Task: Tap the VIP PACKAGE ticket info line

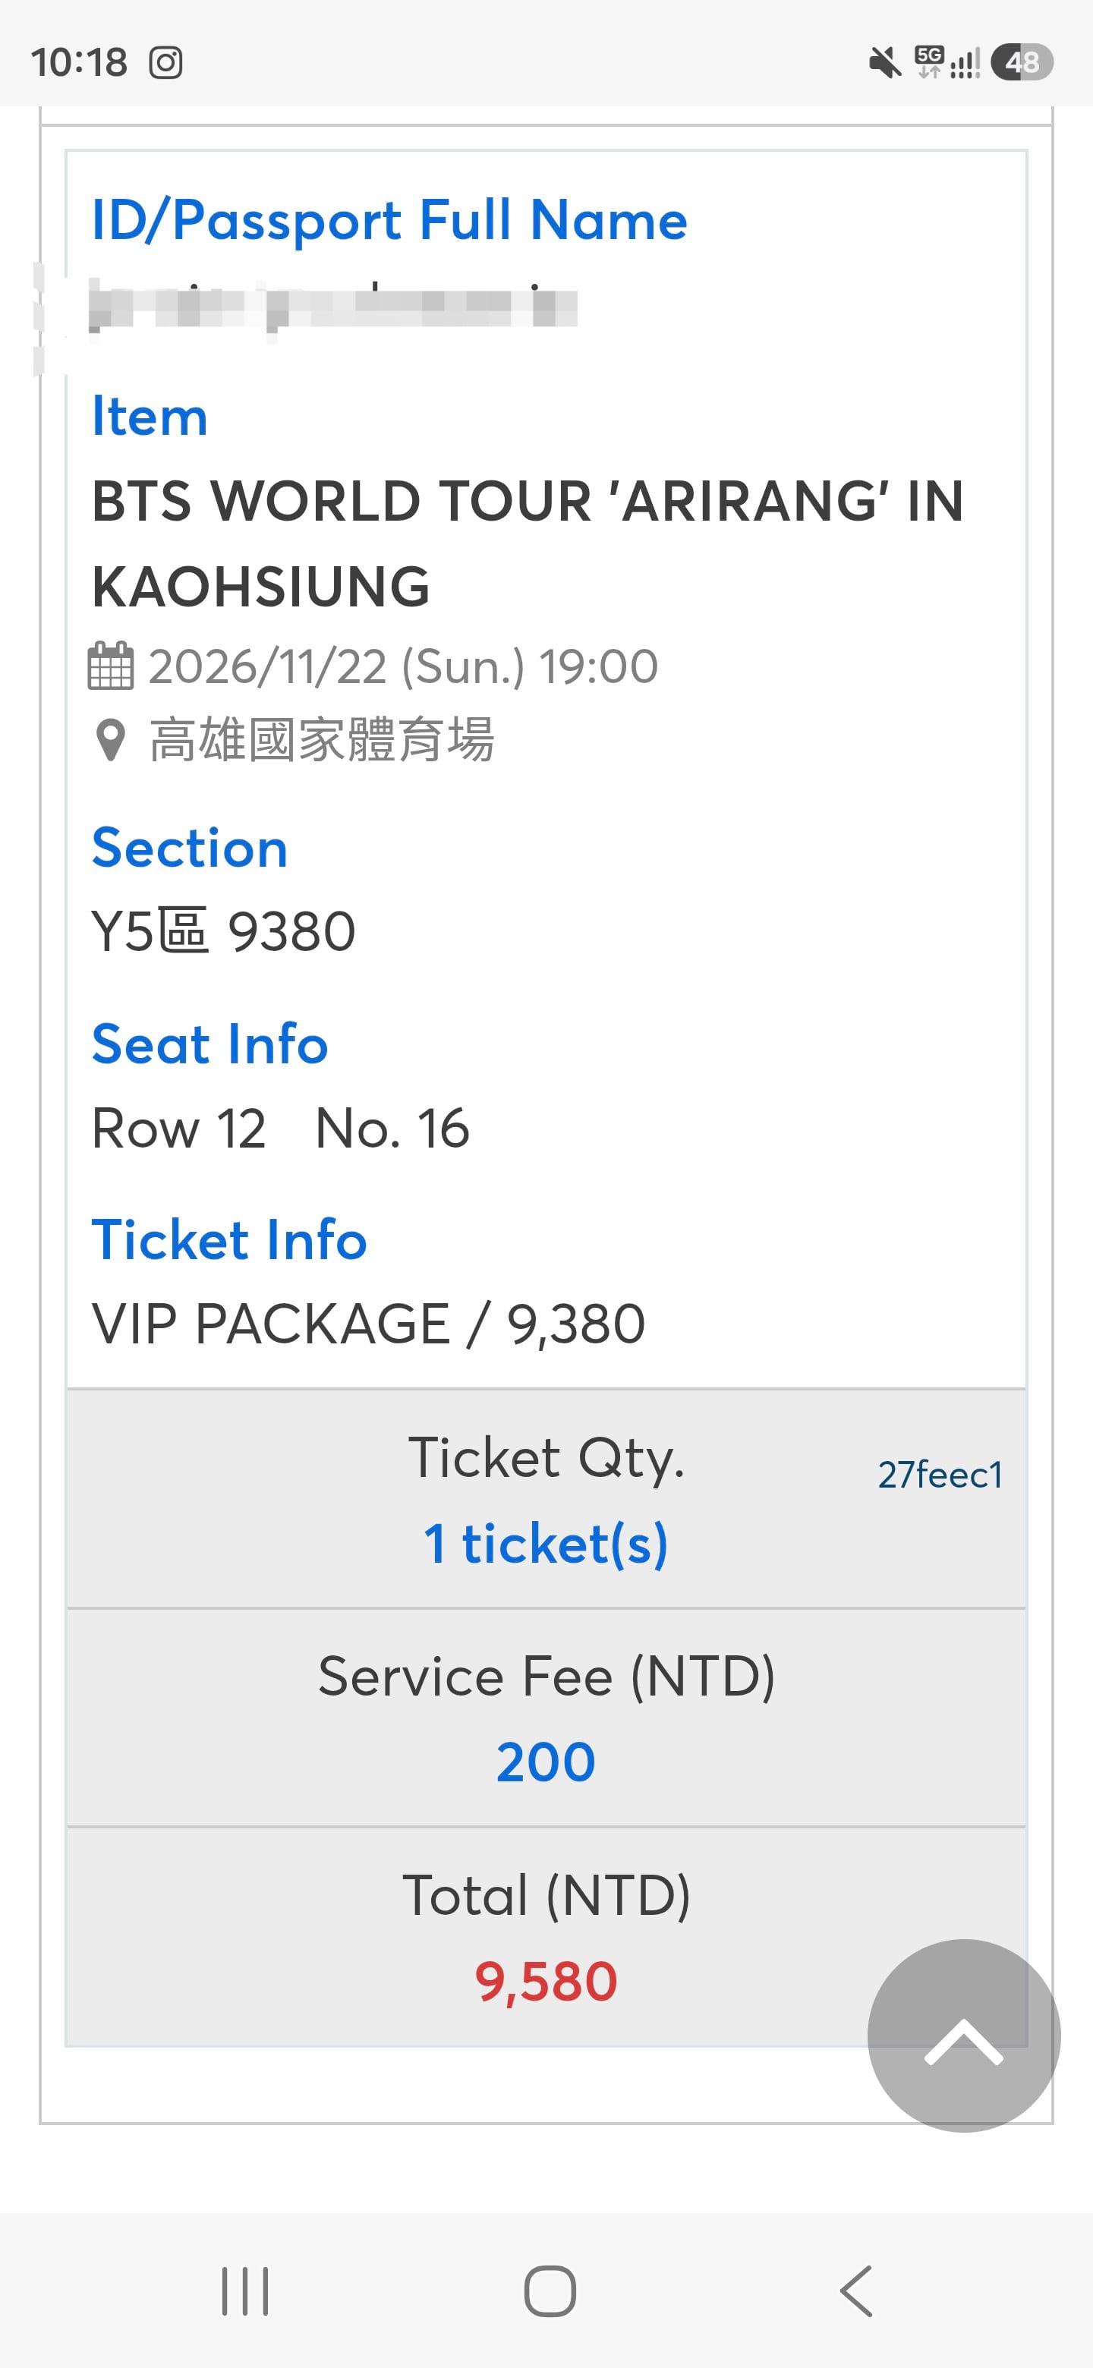Action: point(369,1324)
